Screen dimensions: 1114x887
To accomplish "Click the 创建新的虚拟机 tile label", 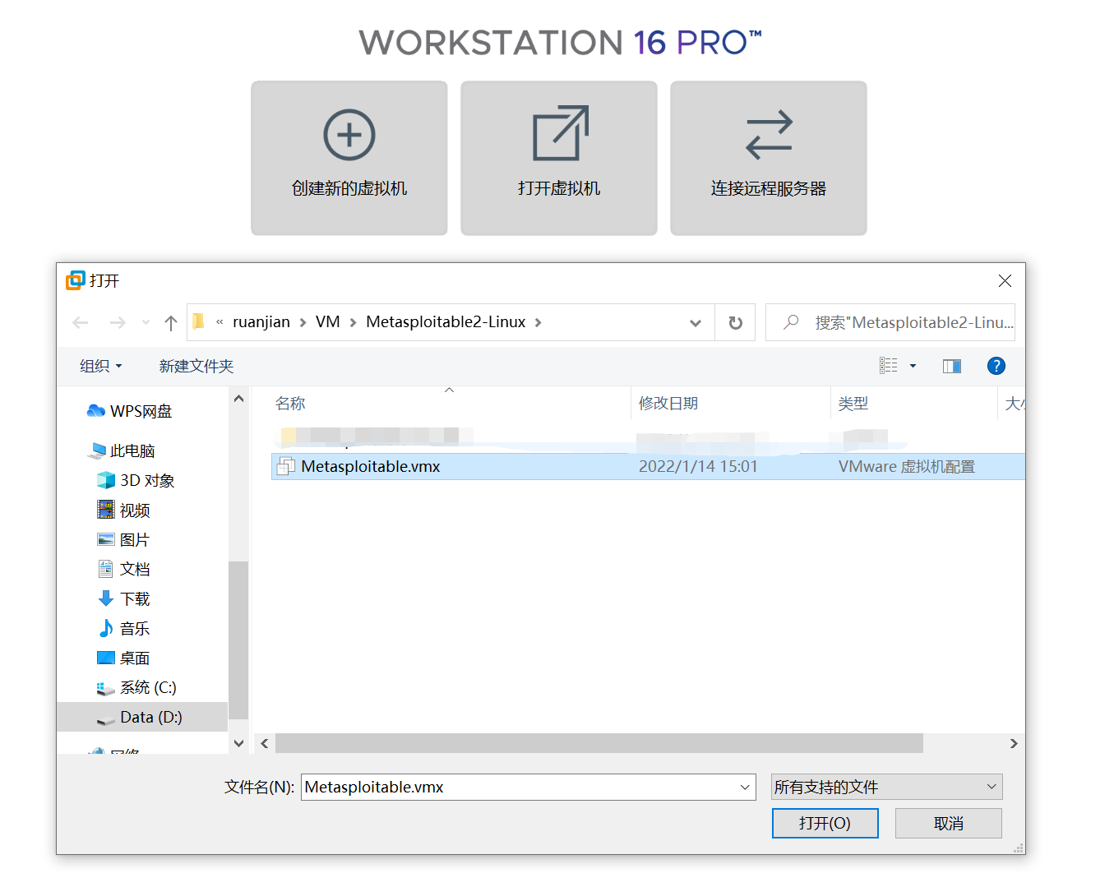I will (x=349, y=188).
